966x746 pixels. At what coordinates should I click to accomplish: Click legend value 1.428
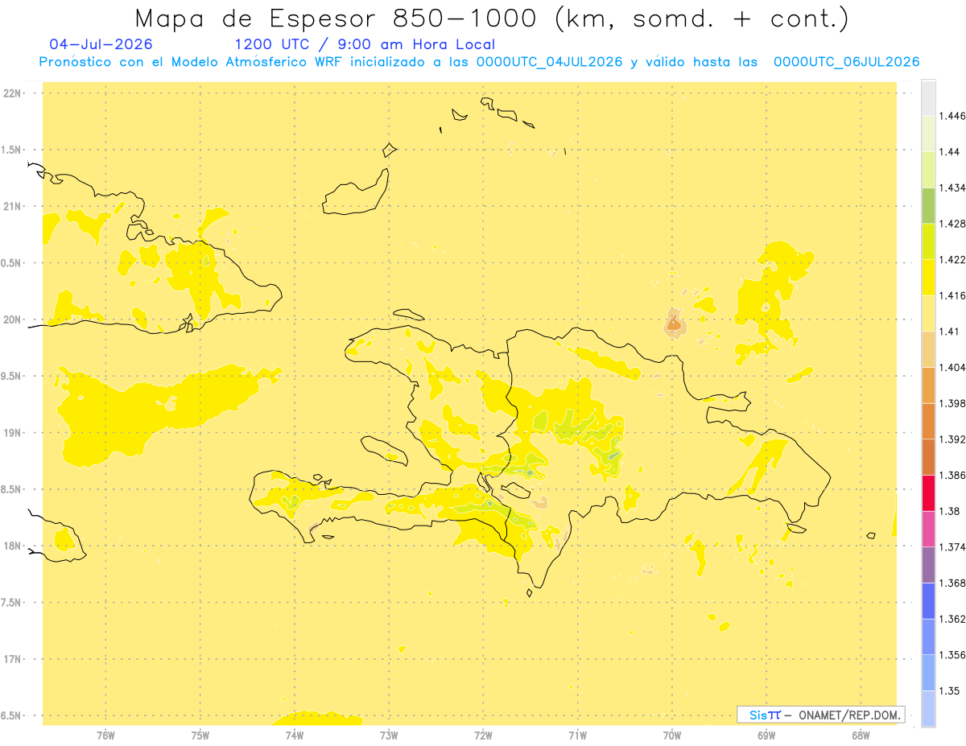click(x=954, y=224)
